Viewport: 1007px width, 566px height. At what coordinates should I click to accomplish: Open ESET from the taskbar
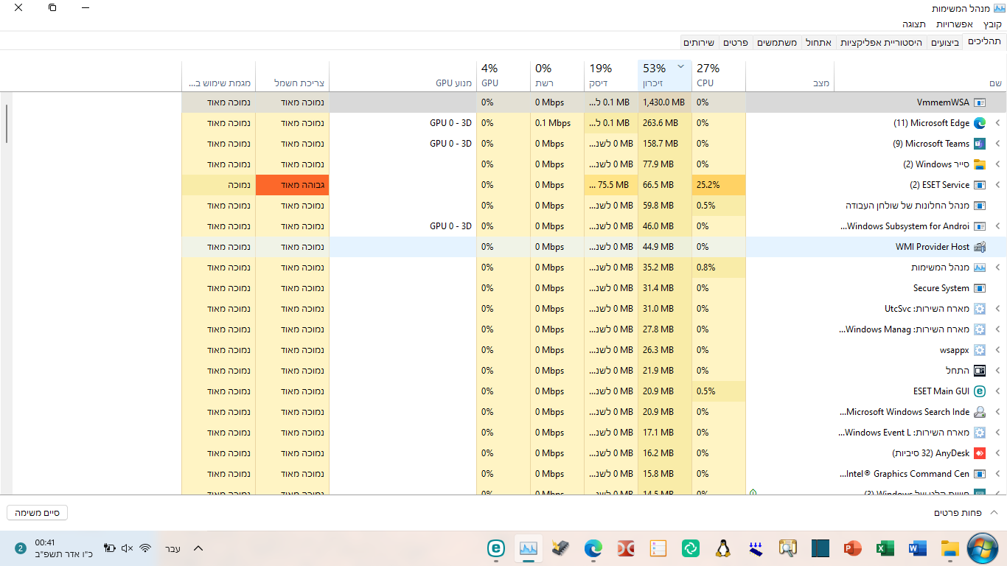click(x=496, y=548)
